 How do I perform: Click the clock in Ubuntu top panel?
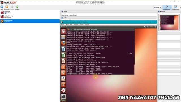[x=152, y=27]
